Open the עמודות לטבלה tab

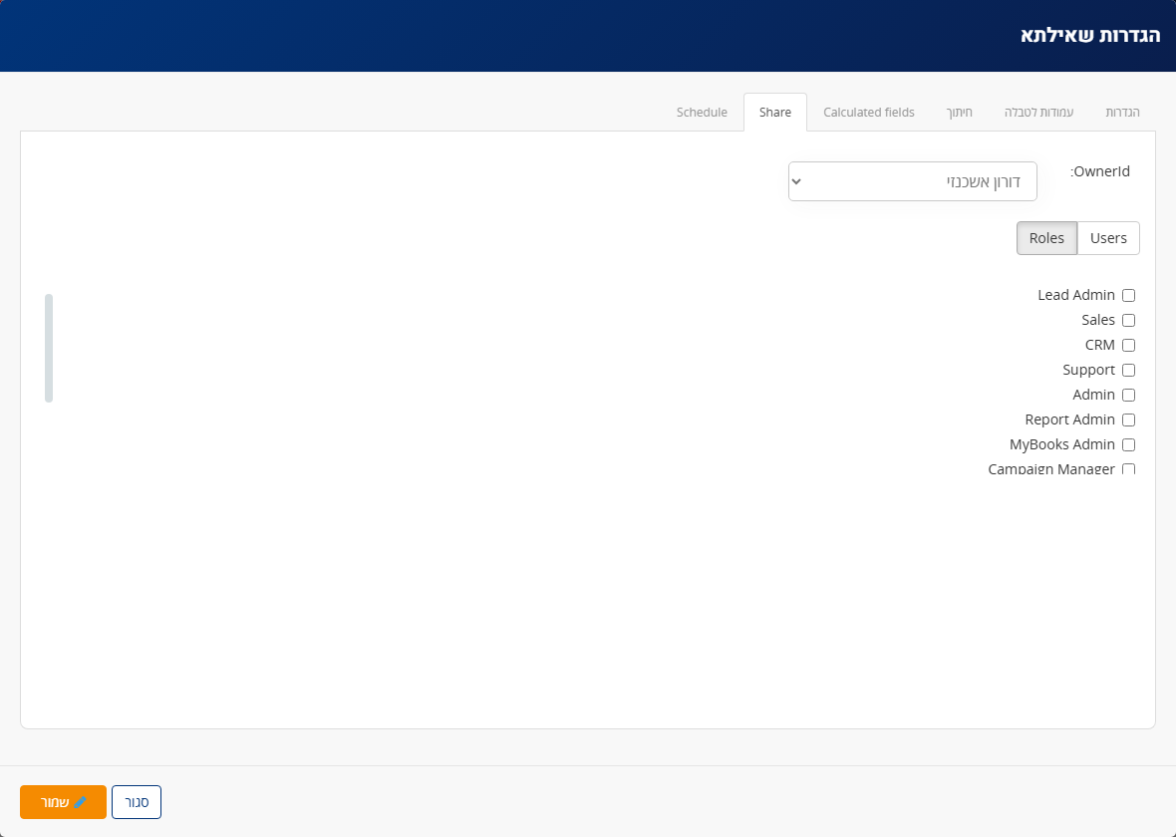pos(1038,113)
